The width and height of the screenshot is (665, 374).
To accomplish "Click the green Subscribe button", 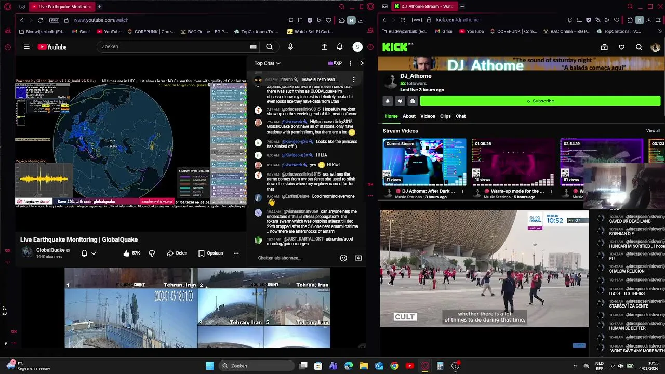I will pyautogui.click(x=540, y=101).
